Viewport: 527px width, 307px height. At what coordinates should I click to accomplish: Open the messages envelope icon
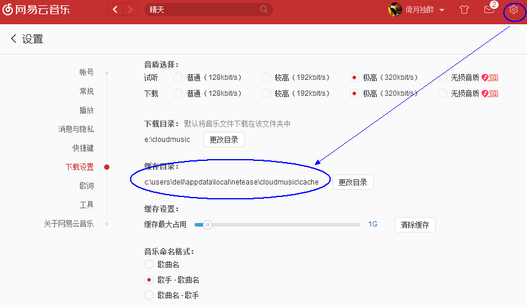point(489,9)
